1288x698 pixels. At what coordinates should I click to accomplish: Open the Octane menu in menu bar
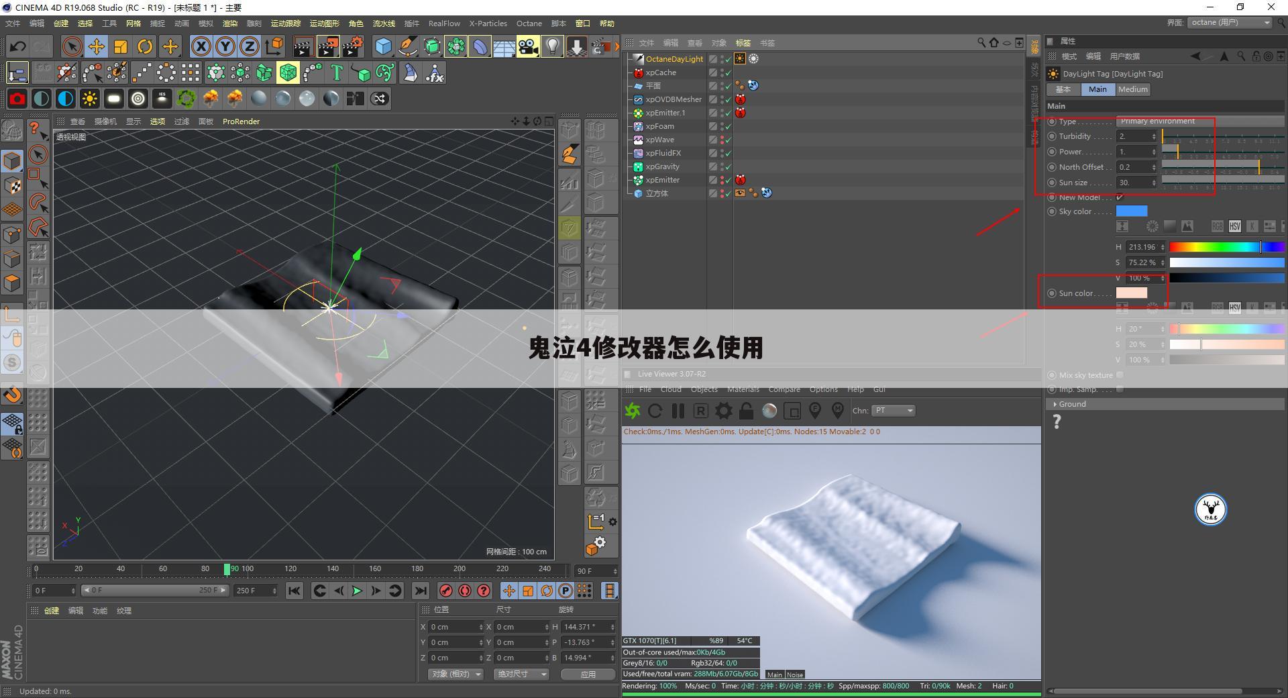pos(529,23)
